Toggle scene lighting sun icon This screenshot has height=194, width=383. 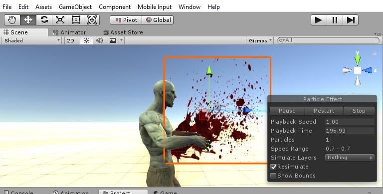click(x=86, y=40)
